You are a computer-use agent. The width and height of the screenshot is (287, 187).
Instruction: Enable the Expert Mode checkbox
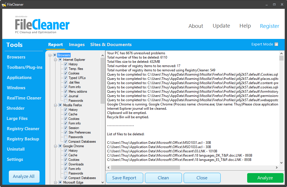(276, 44)
